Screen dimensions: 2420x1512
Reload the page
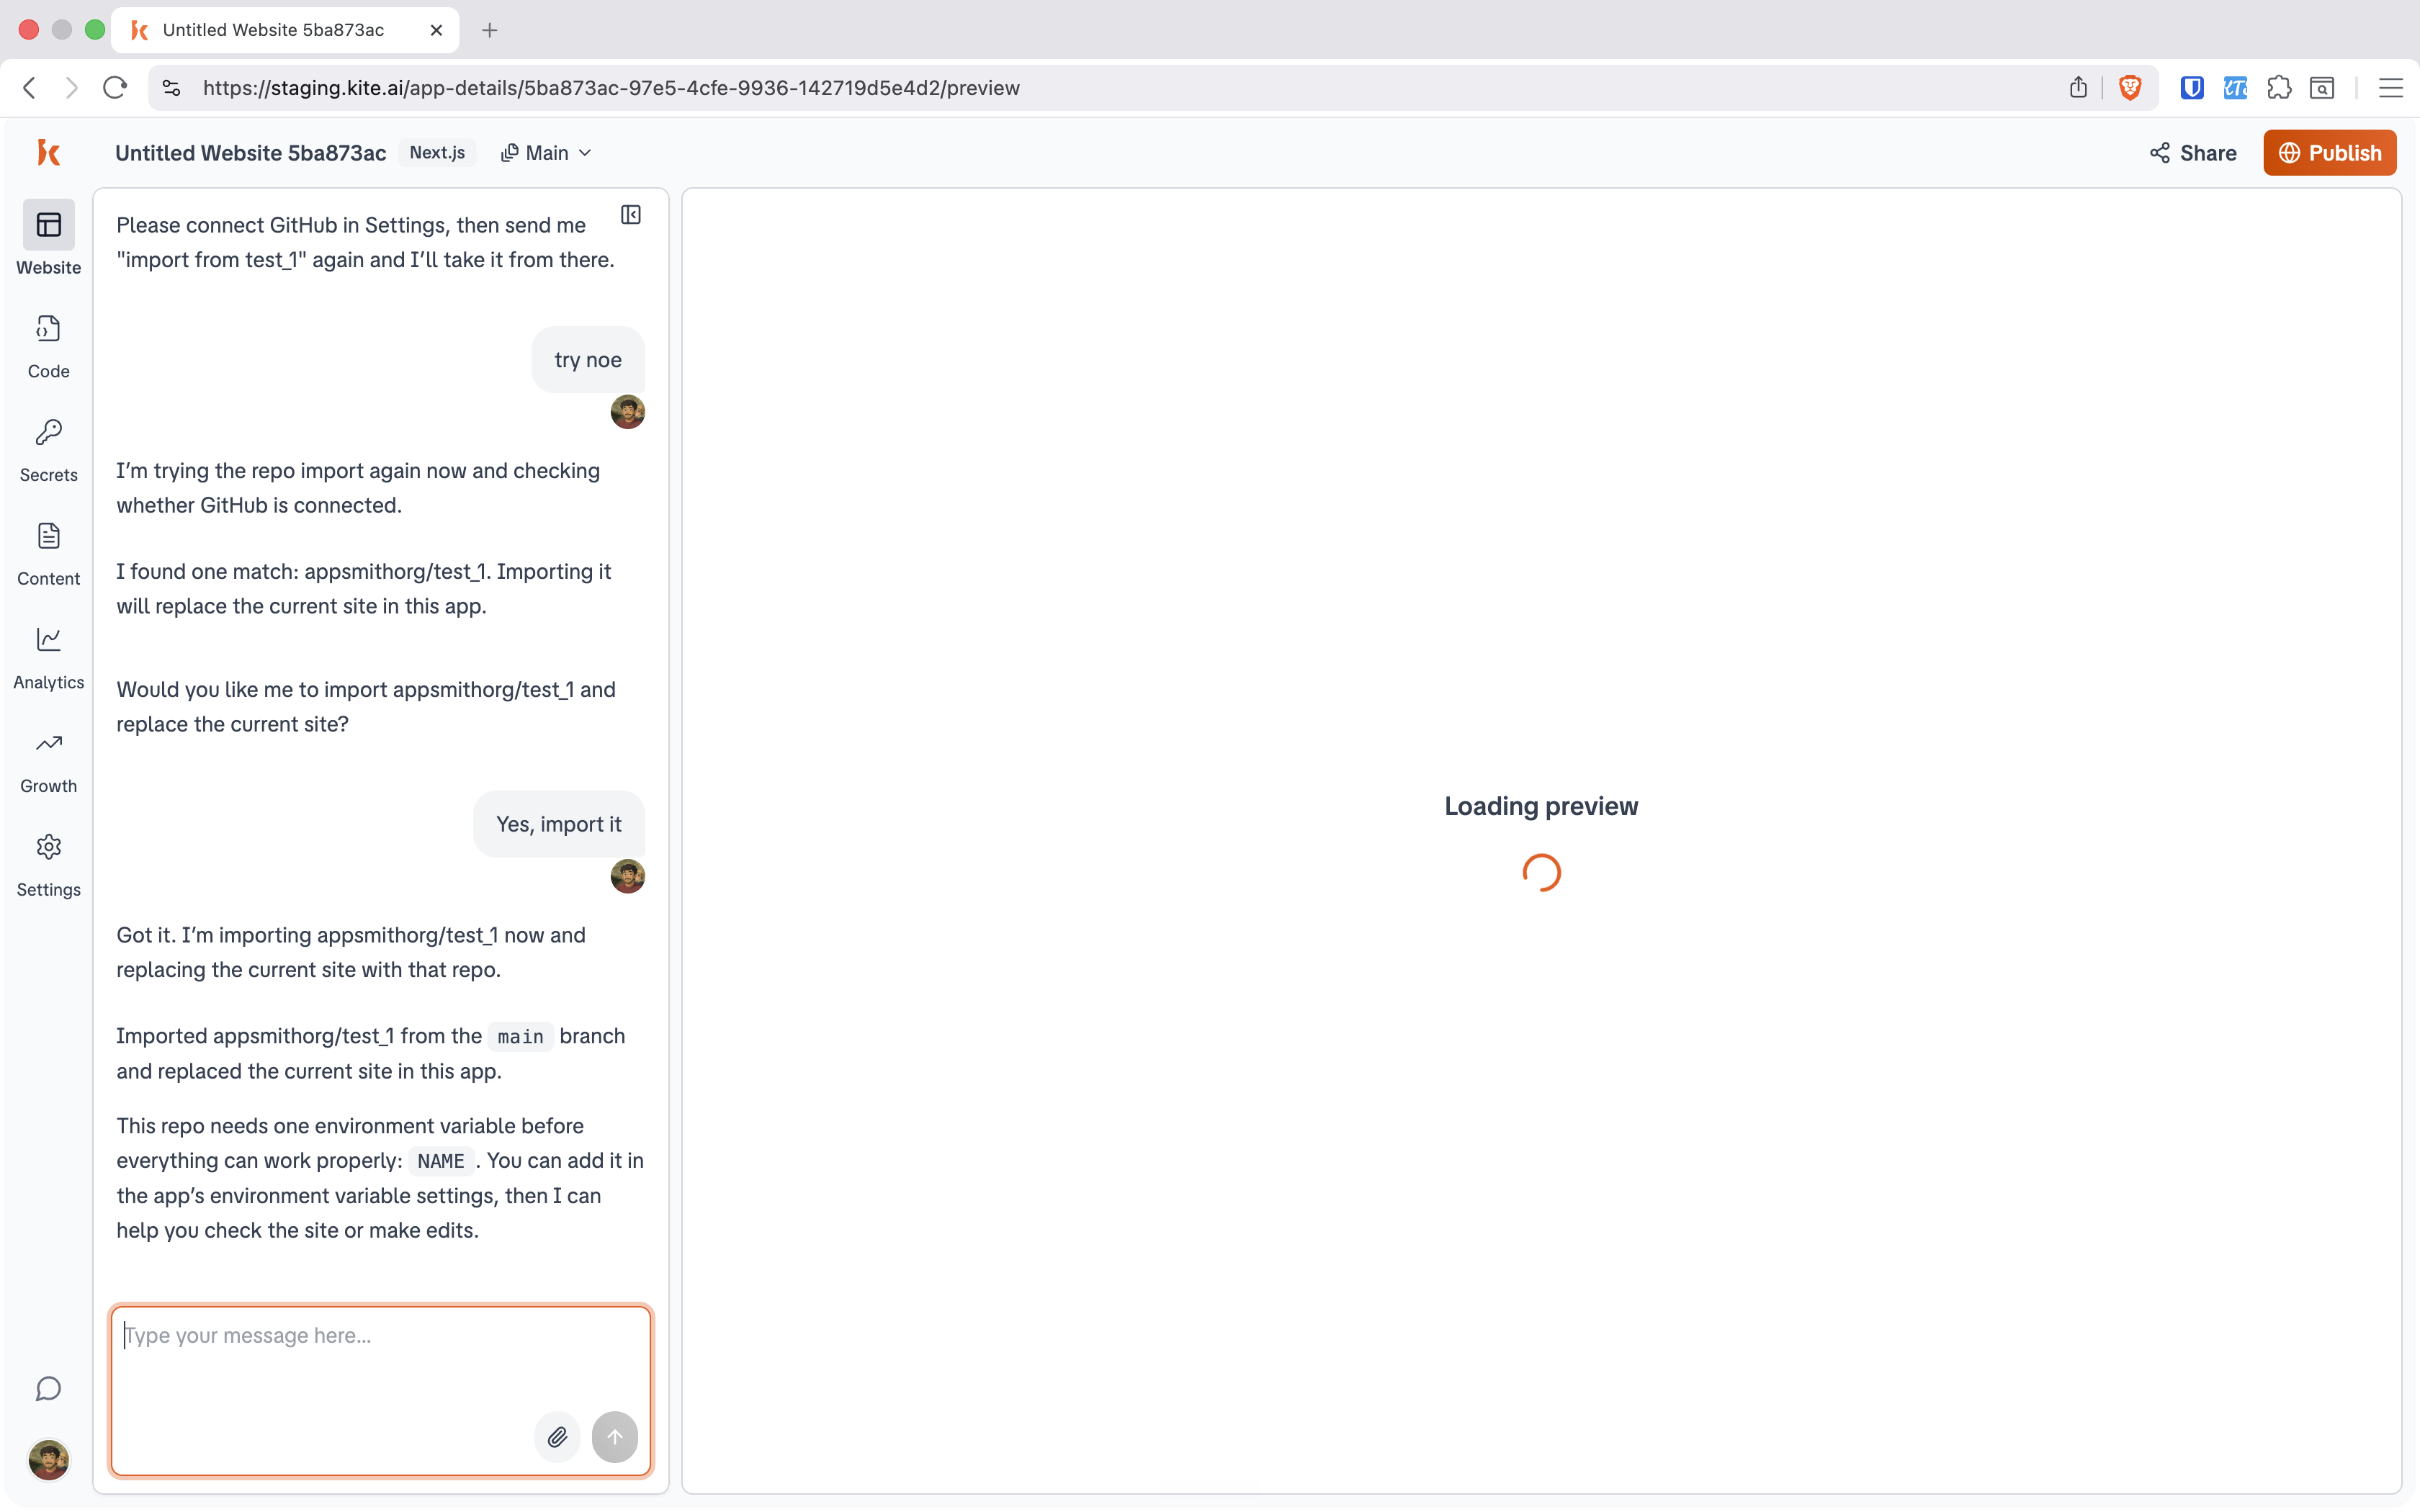115,88
